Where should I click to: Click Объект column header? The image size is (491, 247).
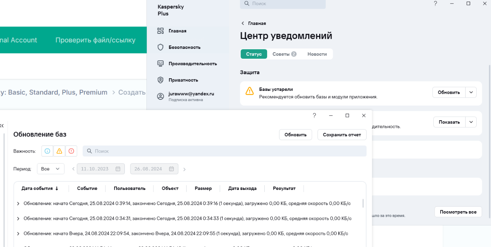tap(170, 189)
